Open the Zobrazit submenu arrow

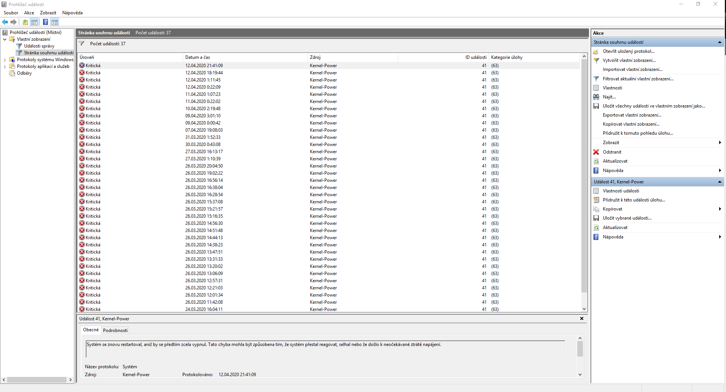point(720,143)
